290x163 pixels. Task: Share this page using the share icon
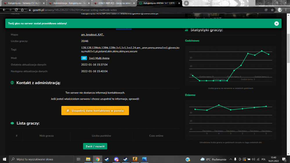point(266,10)
